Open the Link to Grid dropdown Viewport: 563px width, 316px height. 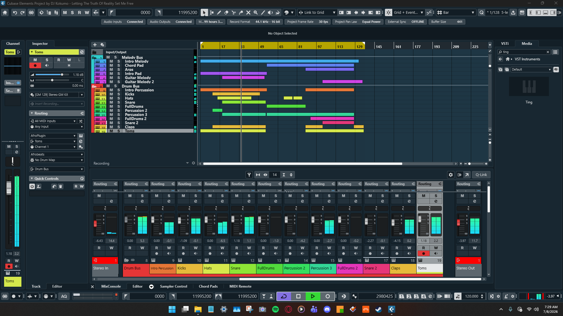point(317,13)
